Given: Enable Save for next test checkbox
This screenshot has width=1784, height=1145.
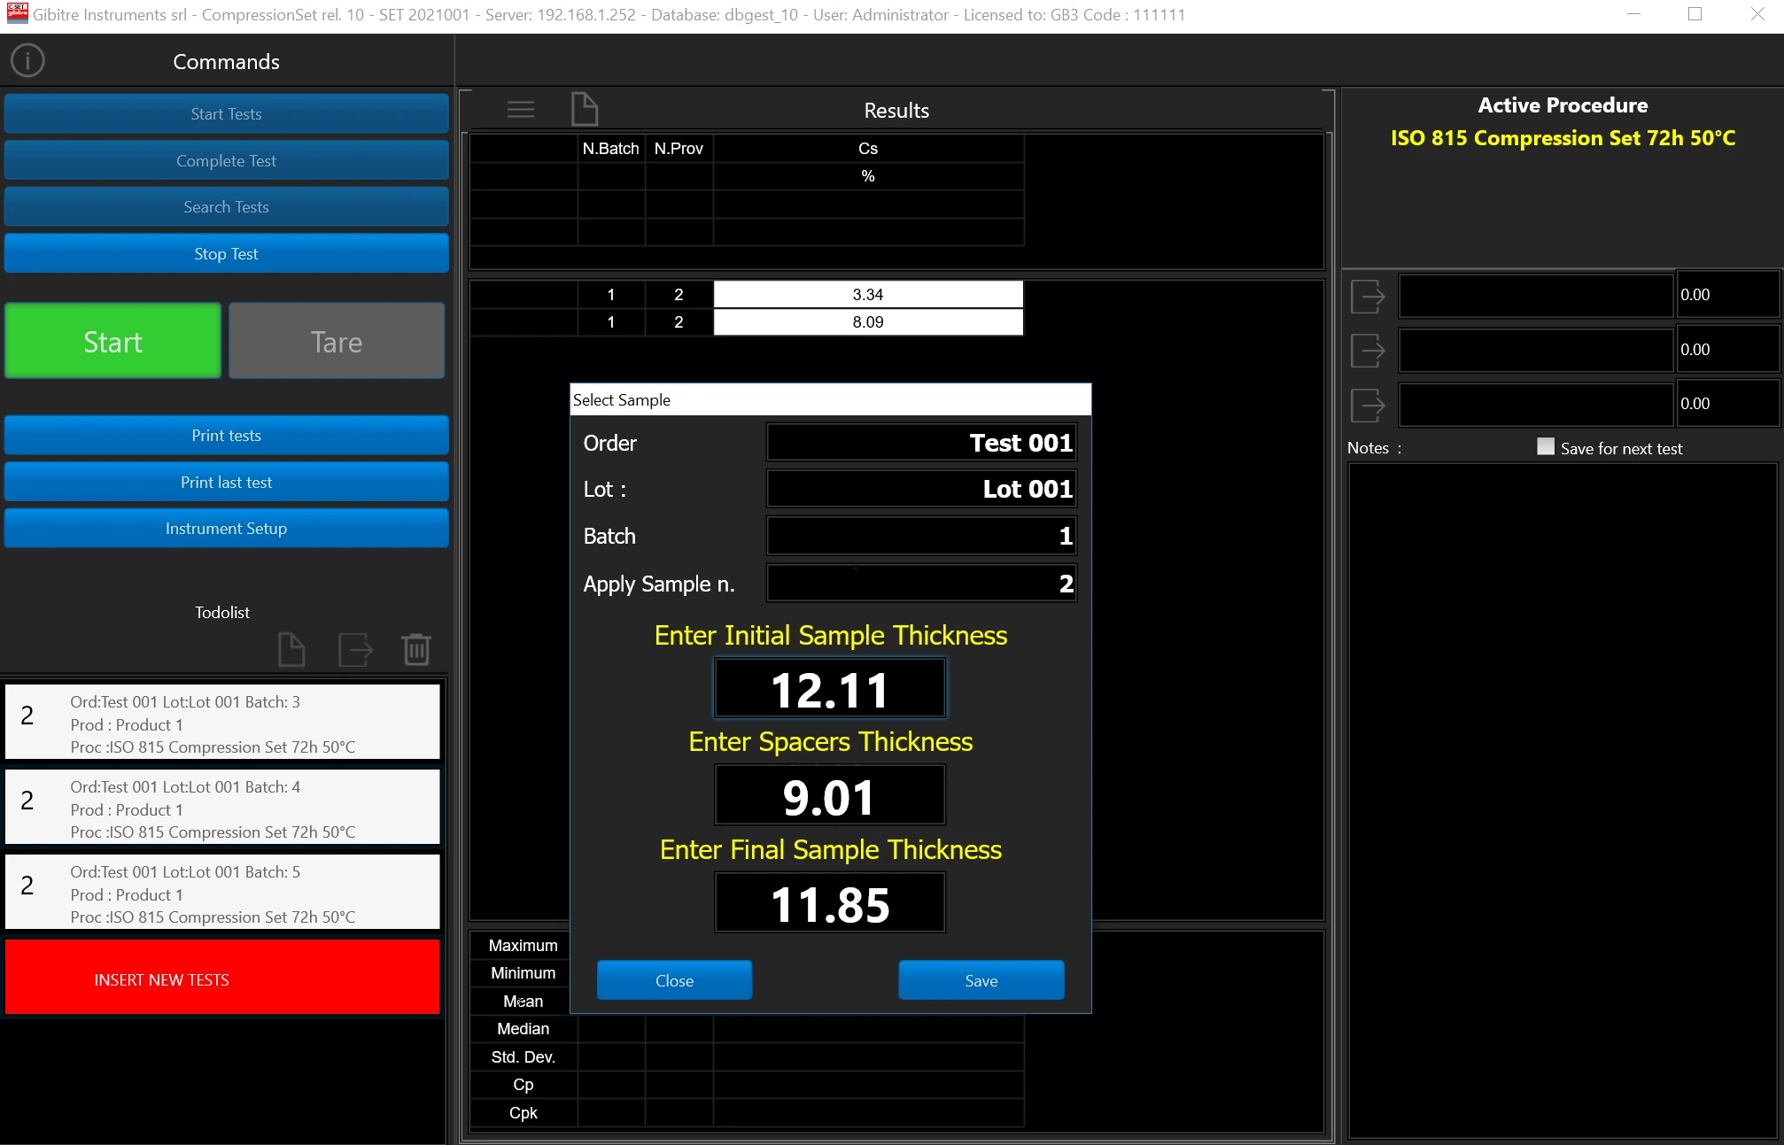Looking at the screenshot, I should point(1546,446).
